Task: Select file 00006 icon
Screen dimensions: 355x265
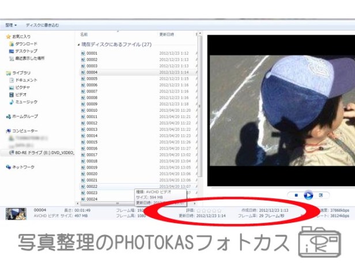Action: click(x=83, y=85)
